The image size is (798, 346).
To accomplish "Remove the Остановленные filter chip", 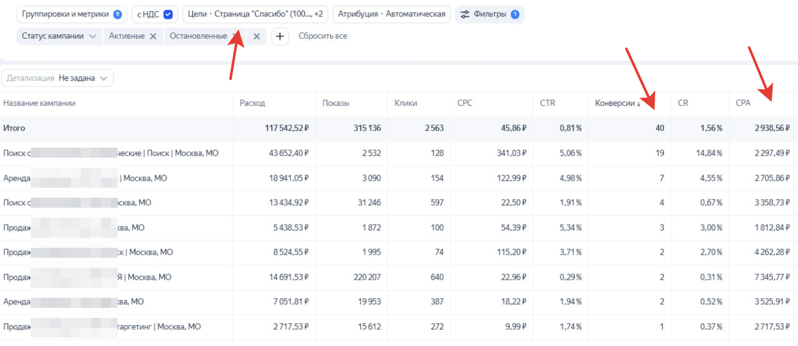I will [235, 36].
